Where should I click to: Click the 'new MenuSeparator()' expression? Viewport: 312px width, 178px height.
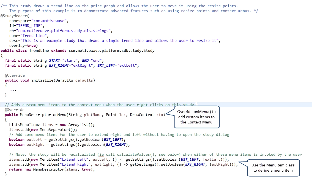coord(53,130)
